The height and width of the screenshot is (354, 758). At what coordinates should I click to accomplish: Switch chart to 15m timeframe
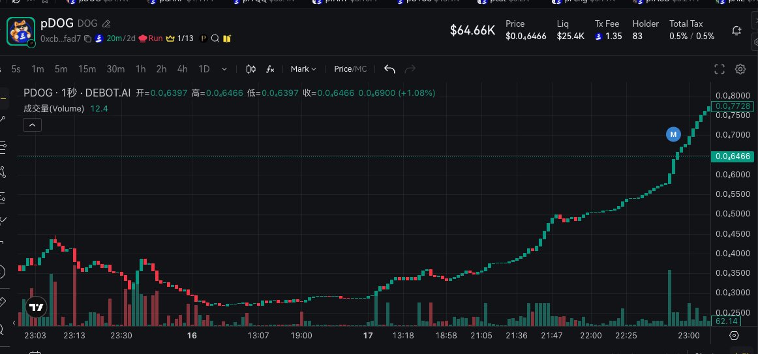[x=87, y=69]
